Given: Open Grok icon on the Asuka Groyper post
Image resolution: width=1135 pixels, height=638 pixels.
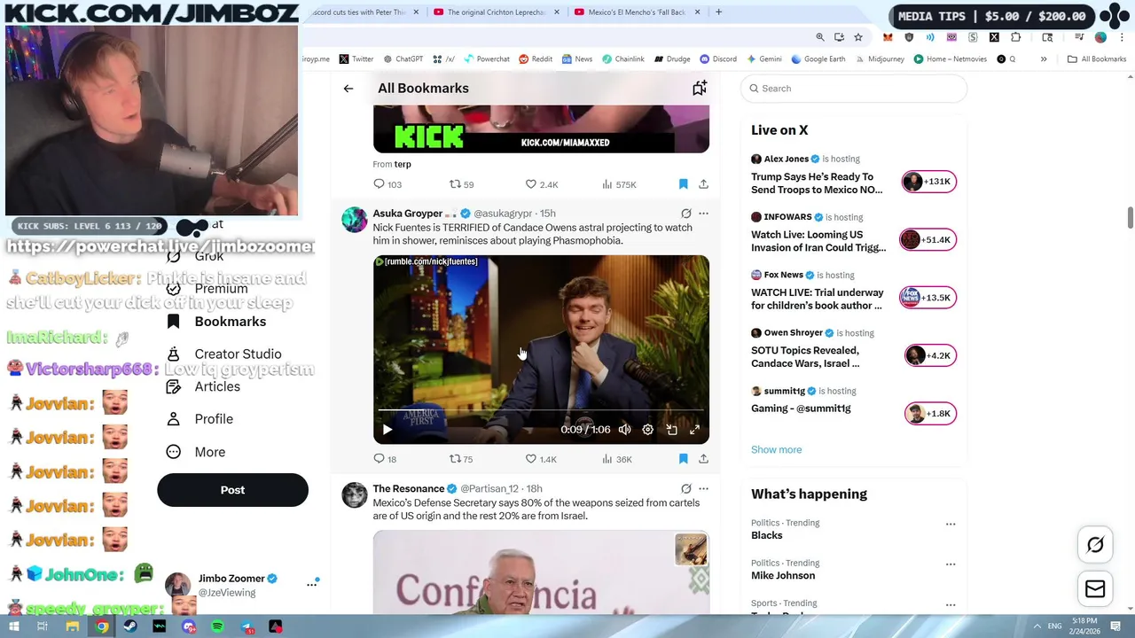Looking at the screenshot, I should [x=685, y=214].
